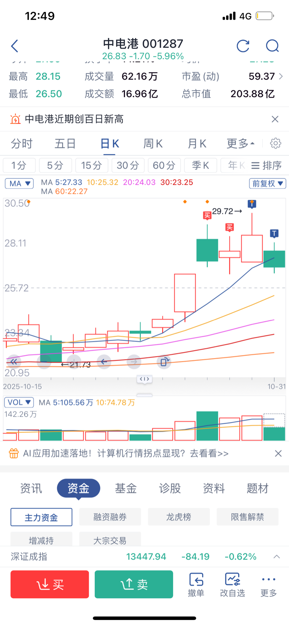Expand the index bar chevron
The width and height of the screenshot is (289, 626).
(277, 556)
